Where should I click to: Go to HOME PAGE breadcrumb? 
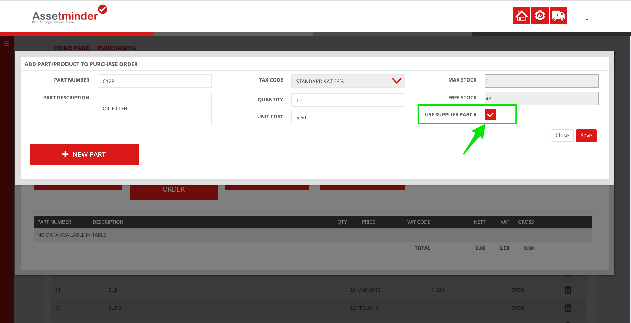tap(72, 48)
